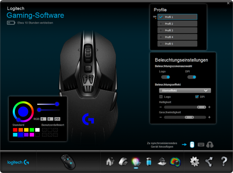The height and width of the screenshot is (173, 233).
Task: Open the settings gear icon
Action: (195, 162)
